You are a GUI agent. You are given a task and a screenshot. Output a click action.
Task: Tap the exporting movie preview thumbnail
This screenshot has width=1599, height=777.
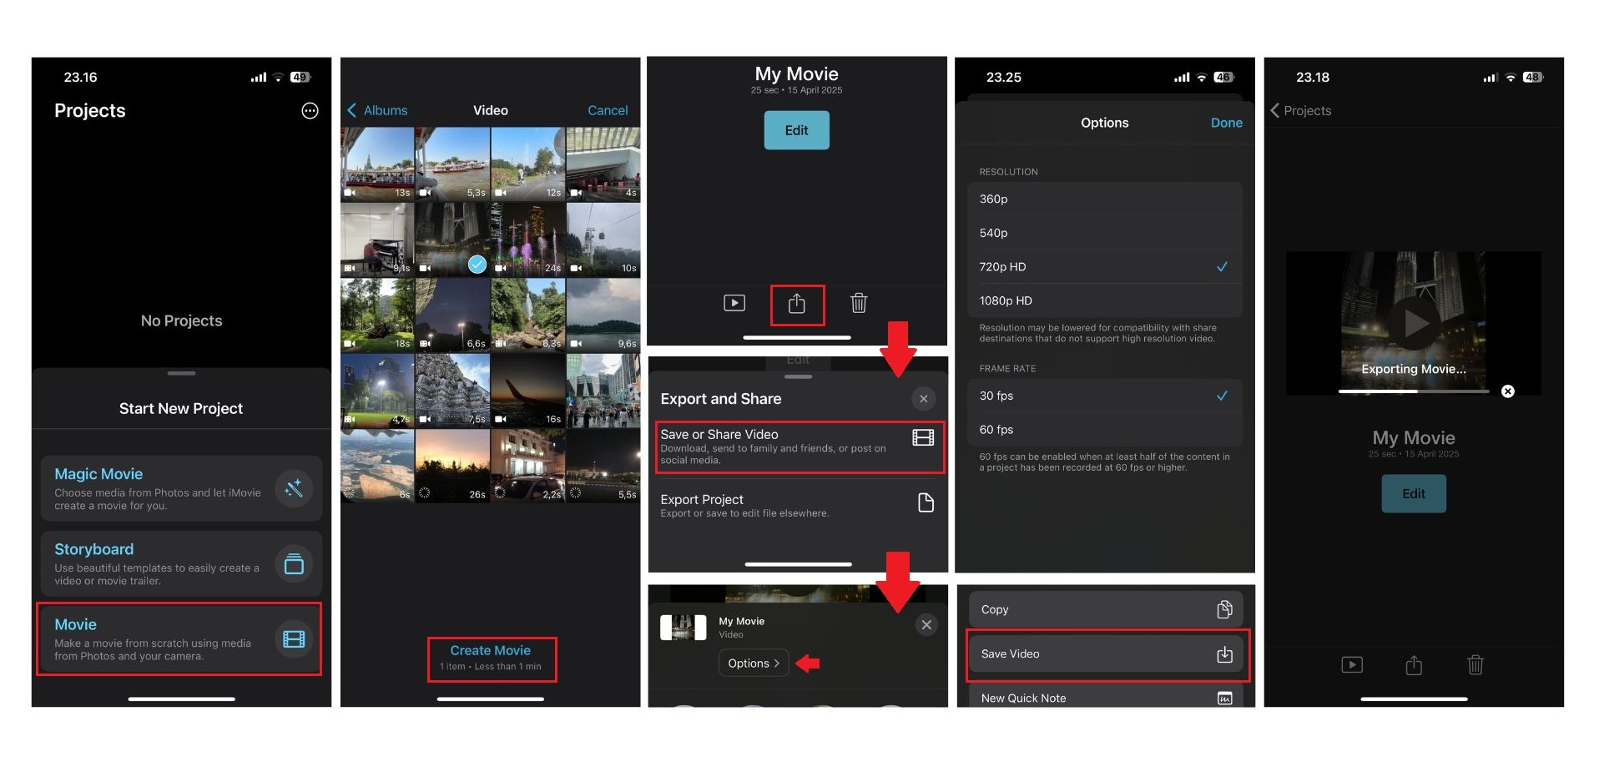tap(1414, 323)
